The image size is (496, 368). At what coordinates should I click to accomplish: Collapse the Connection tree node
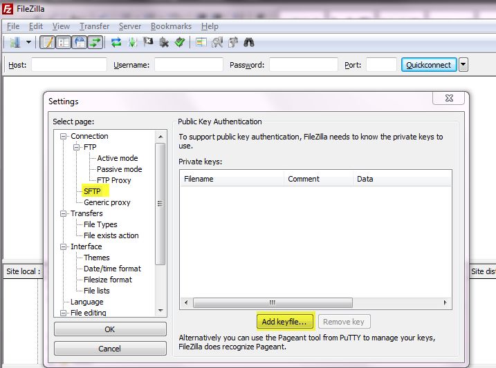click(63, 136)
